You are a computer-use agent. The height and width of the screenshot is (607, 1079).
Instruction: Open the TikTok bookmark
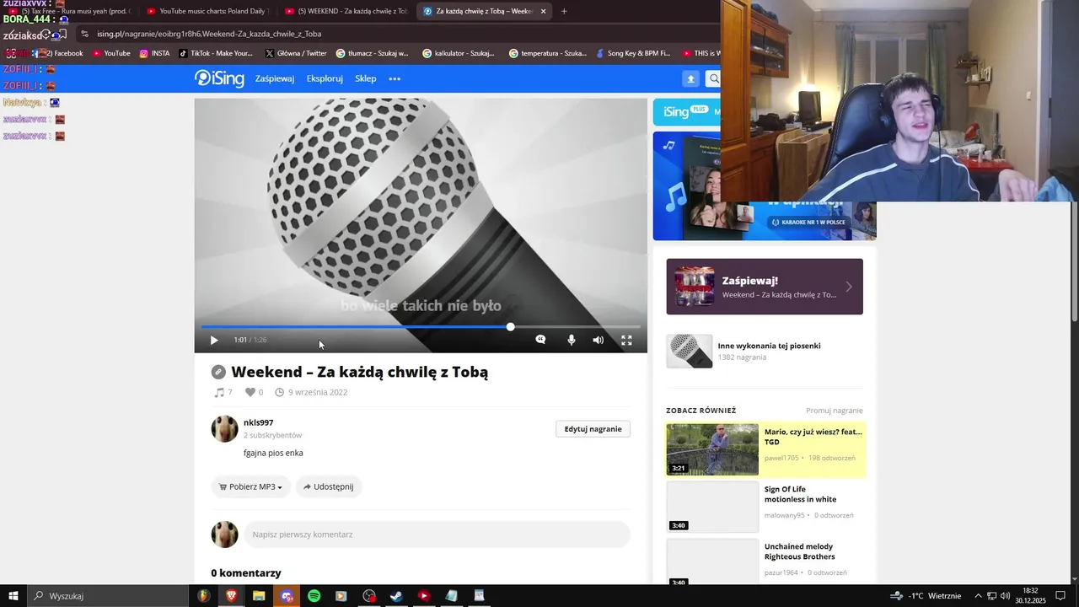pyautogui.click(x=216, y=53)
